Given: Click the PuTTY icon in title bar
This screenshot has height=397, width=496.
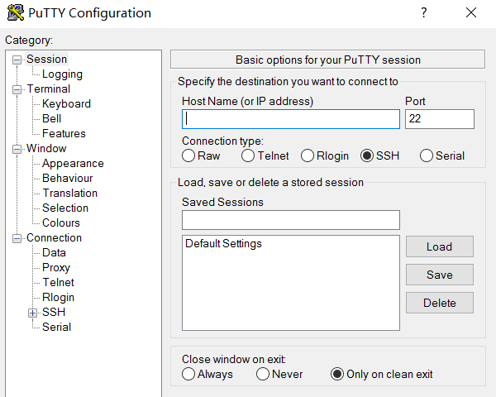Looking at the screenshot, I should point(16,13).
